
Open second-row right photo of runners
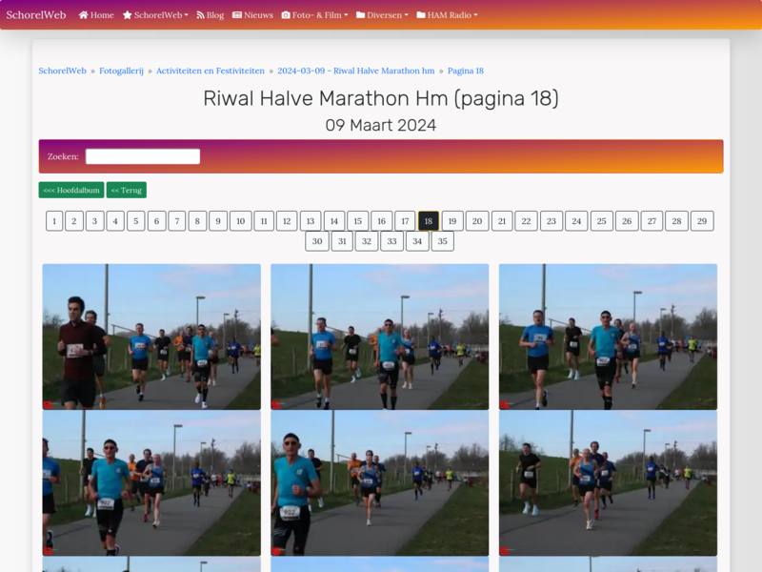[608, 483]
